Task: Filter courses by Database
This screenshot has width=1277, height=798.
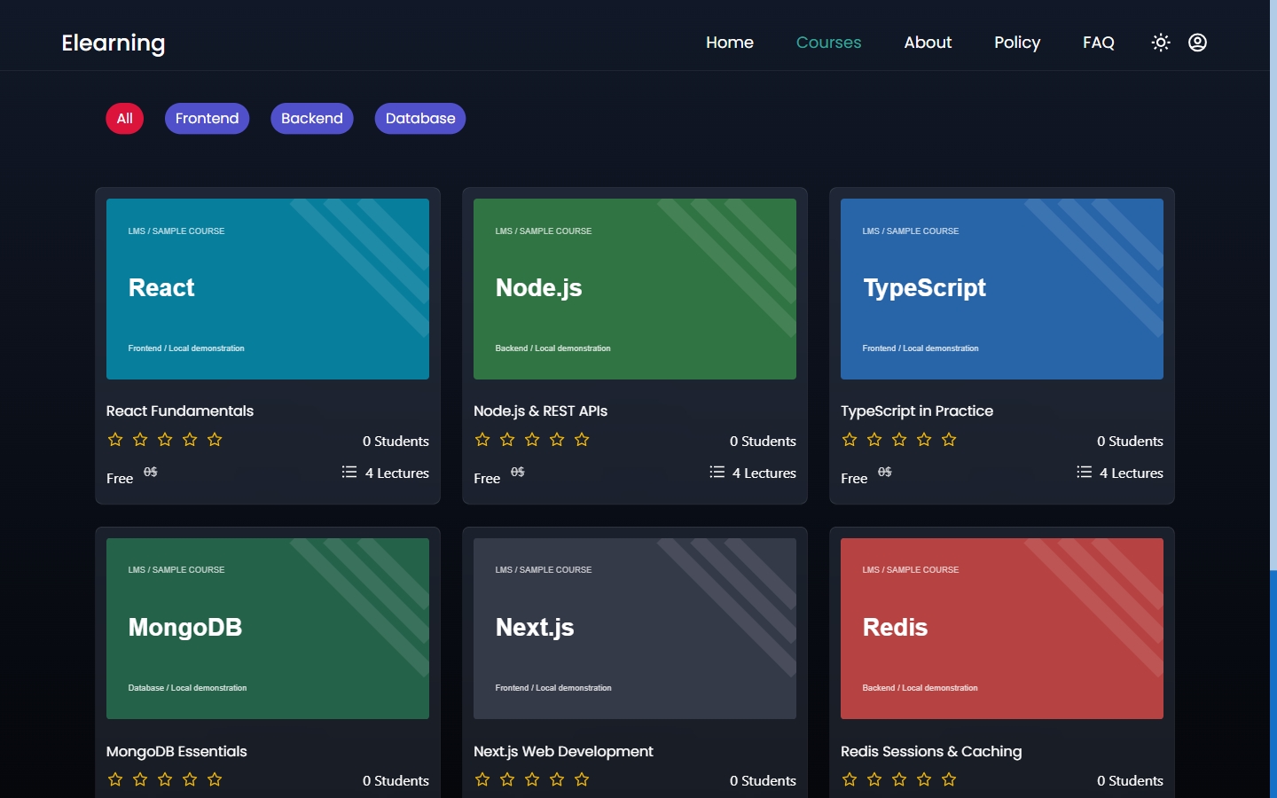Action: pos(420,119)
